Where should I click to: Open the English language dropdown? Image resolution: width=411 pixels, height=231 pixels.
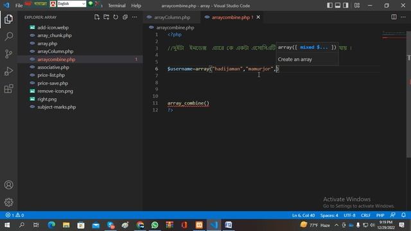coord(71,4)
